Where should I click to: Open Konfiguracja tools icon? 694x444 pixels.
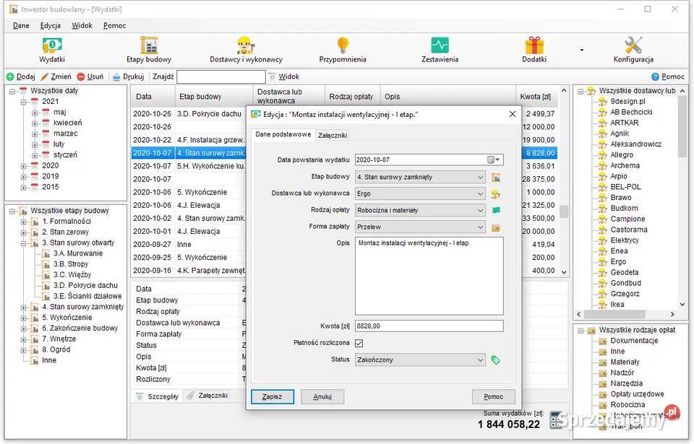tap(633, 49)
